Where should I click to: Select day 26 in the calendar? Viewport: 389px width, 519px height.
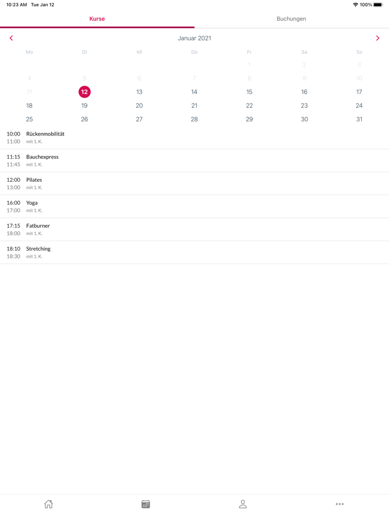click(84, 119)
